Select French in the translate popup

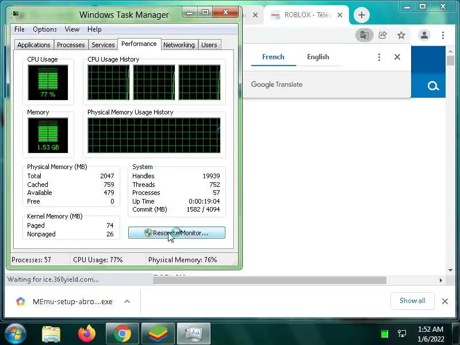point(273,57)
